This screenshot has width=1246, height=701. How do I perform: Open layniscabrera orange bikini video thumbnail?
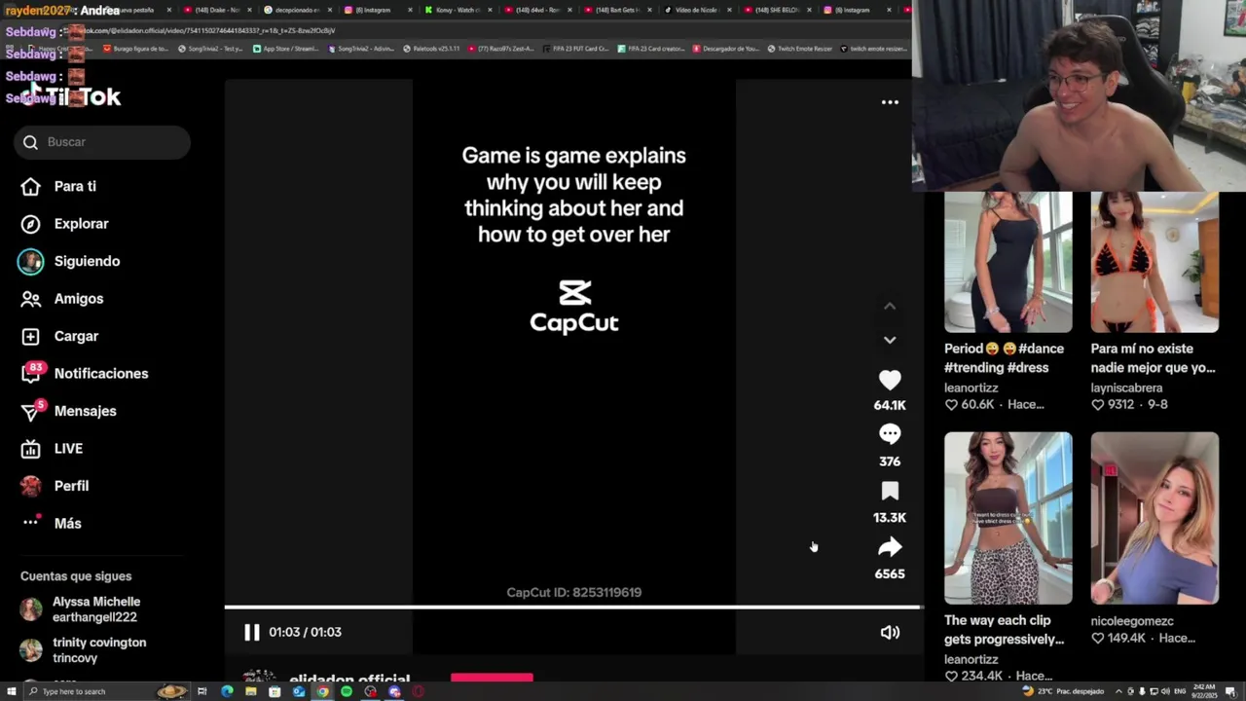(1154, 262)
